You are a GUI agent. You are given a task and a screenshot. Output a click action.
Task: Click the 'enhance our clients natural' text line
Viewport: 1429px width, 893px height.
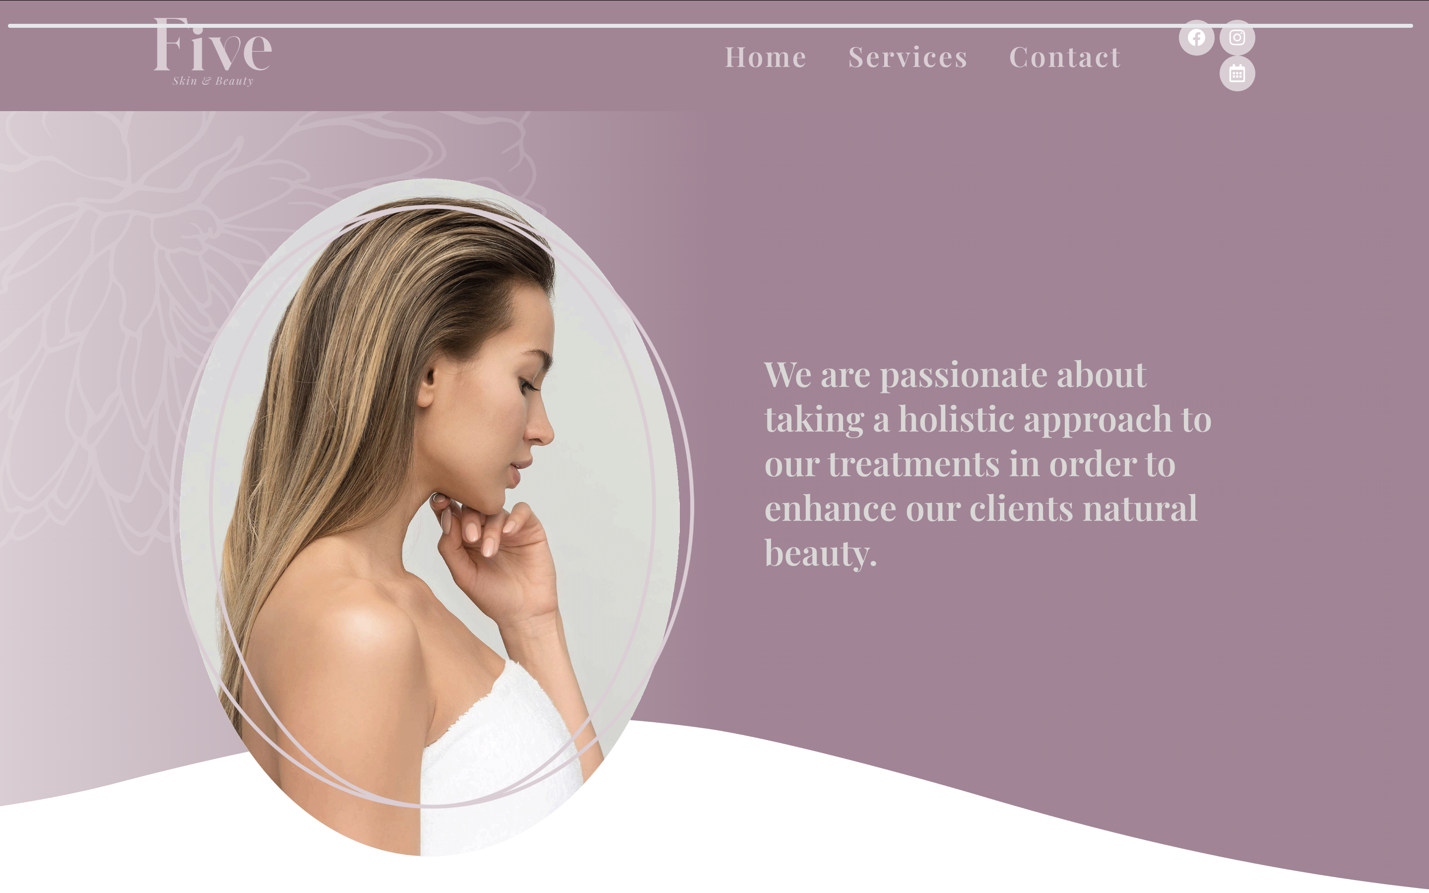click(x=981, y=509)
